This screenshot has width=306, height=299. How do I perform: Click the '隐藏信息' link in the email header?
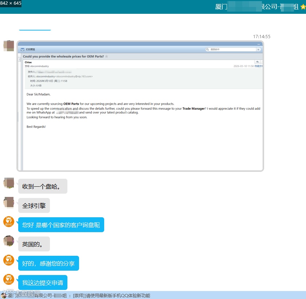coord(258,66)
